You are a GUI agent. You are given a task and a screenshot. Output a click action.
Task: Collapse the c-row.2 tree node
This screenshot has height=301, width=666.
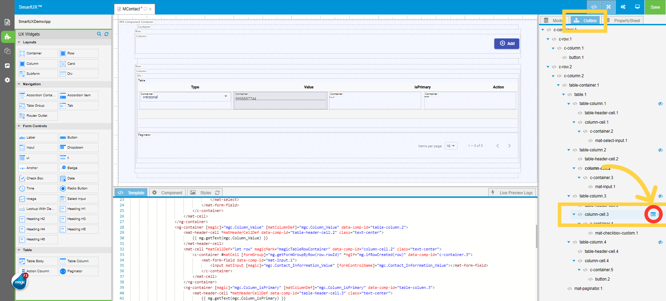(548, 67)
